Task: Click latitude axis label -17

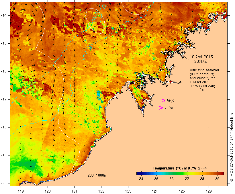Action: (x=3, y=99)
